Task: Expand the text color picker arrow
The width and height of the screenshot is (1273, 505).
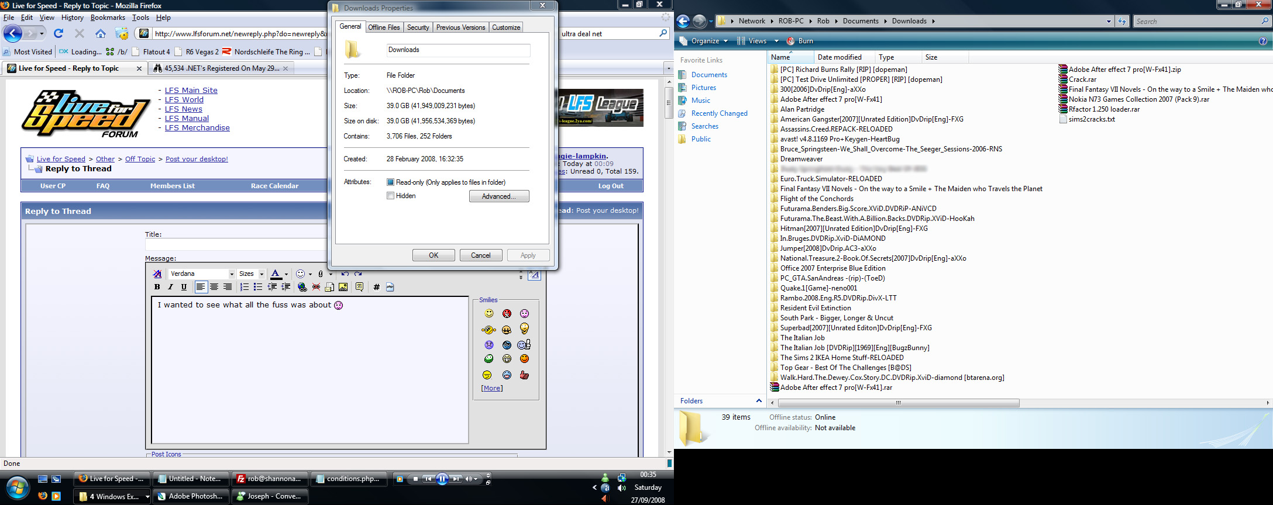Action: (x=286, y=274)
